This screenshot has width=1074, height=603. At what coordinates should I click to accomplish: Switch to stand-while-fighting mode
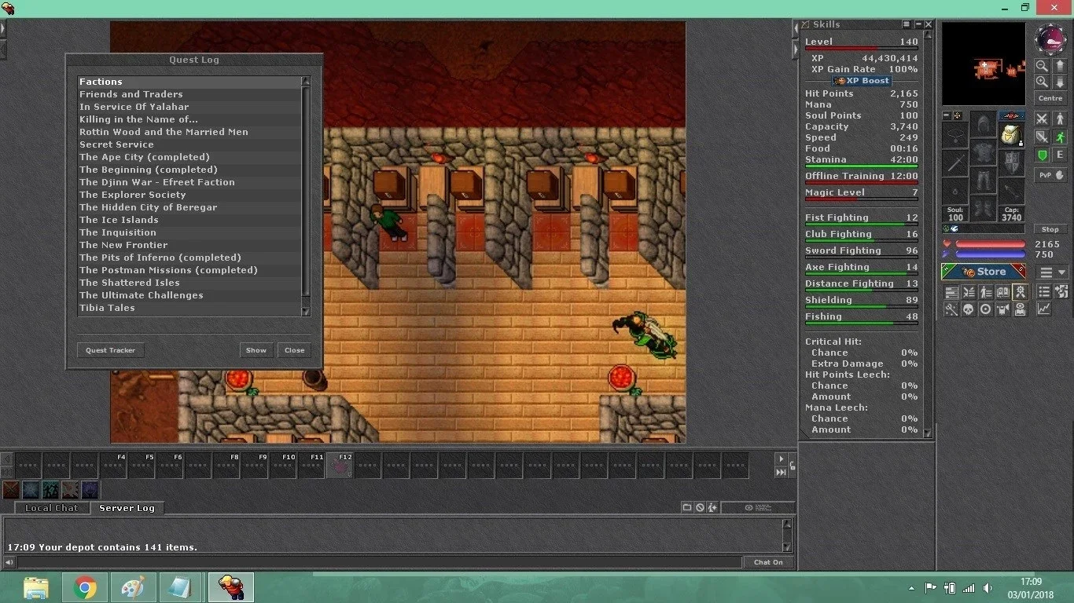(x=1060, y=119)
